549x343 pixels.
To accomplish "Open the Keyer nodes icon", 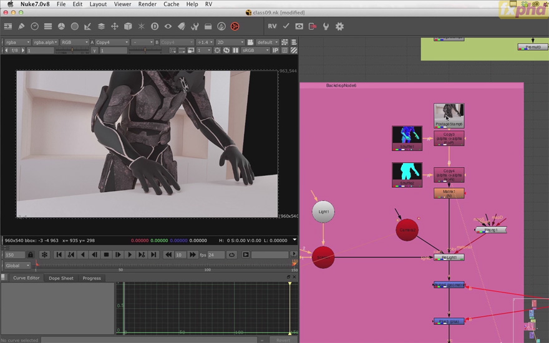I will coord(88,26).
